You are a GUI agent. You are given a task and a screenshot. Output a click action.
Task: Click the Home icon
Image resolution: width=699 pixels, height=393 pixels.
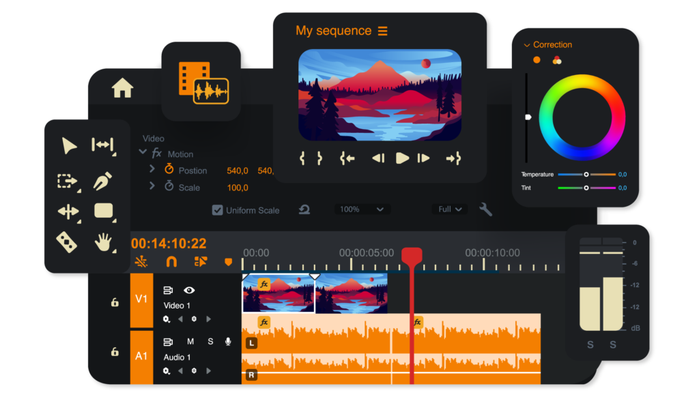[123, 88]
